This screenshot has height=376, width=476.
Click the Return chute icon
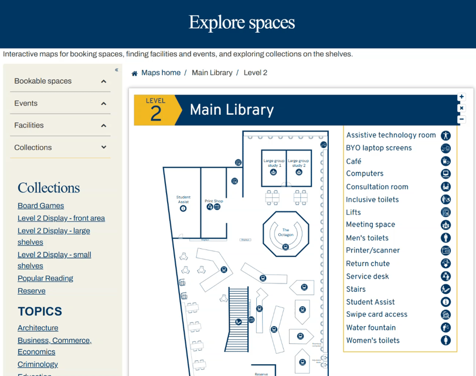click(x=446, y=263)
